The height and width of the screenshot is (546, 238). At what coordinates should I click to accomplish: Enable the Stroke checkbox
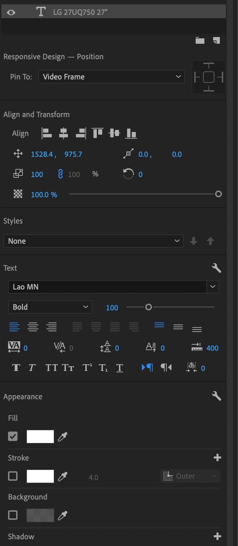point(13,476)
